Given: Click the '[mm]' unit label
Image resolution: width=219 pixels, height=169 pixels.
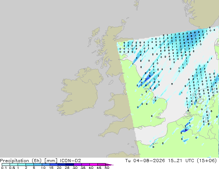Looking at the screenshot, I should point(51,161).
